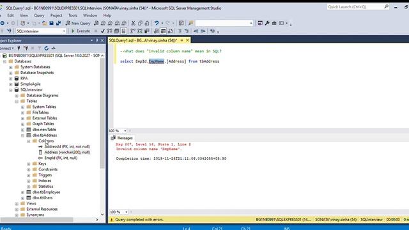The height and width of the screenshot is (230, 409).
Task: Open editor 100 % zoom dropdown
Action: tap(125, 130)
